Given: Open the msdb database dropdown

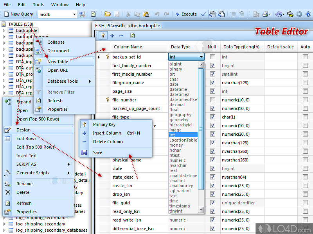Looking at the screenshot, I should 74,14.
